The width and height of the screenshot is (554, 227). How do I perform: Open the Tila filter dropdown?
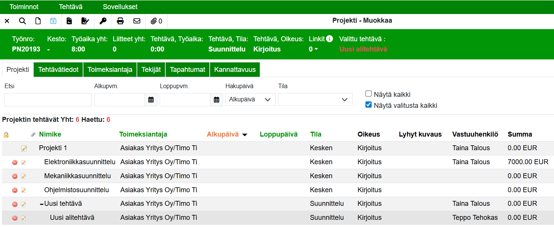point(315,100)
